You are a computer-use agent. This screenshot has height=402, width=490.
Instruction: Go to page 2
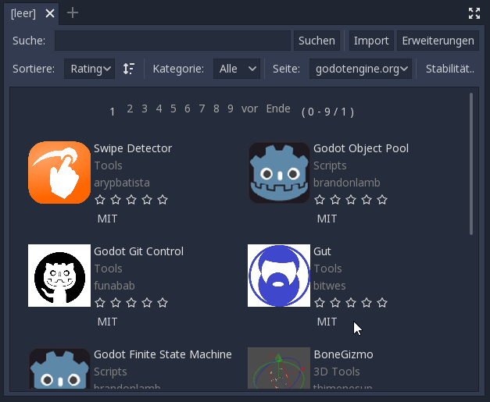pos(130,109)
